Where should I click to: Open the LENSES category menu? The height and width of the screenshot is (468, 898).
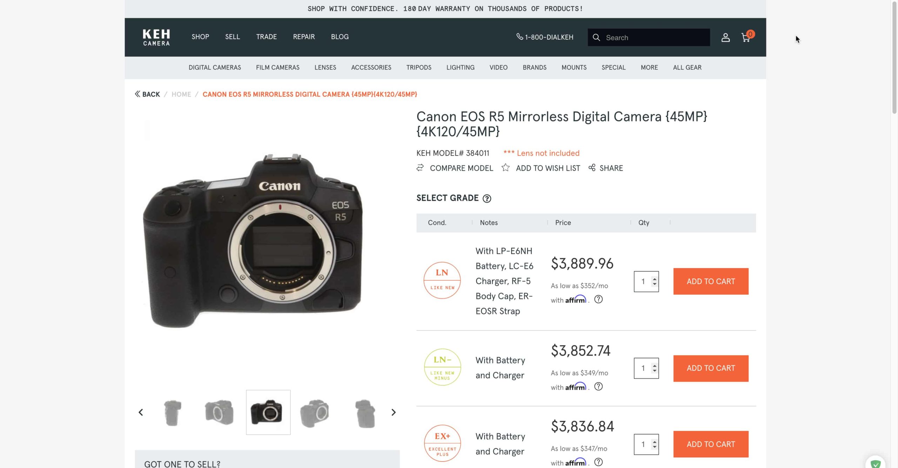coord(325,67)
